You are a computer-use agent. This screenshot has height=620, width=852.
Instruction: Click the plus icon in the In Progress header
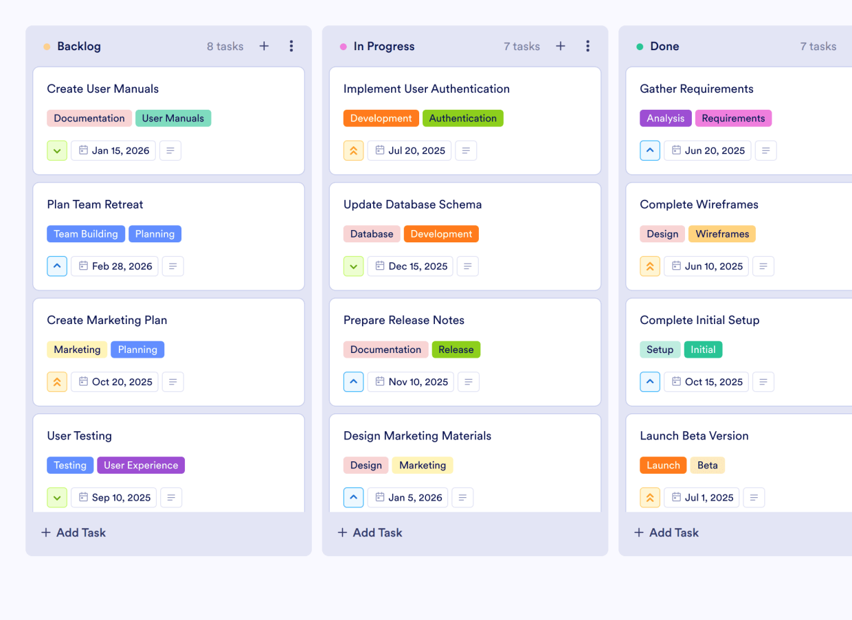[560, 46]
